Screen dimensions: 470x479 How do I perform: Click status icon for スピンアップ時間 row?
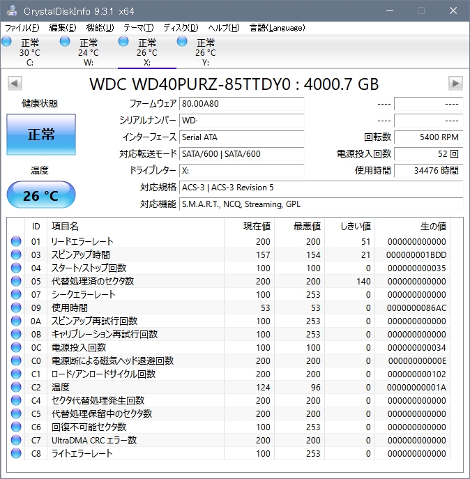(16, 254)
